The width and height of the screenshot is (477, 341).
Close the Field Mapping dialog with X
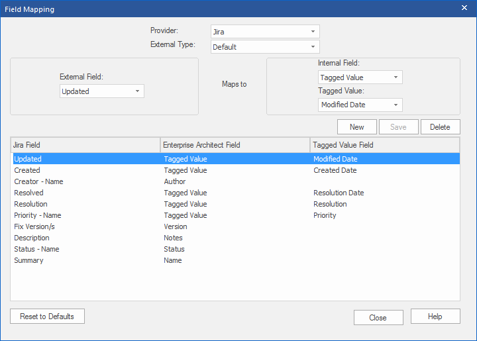click(464, 8)
